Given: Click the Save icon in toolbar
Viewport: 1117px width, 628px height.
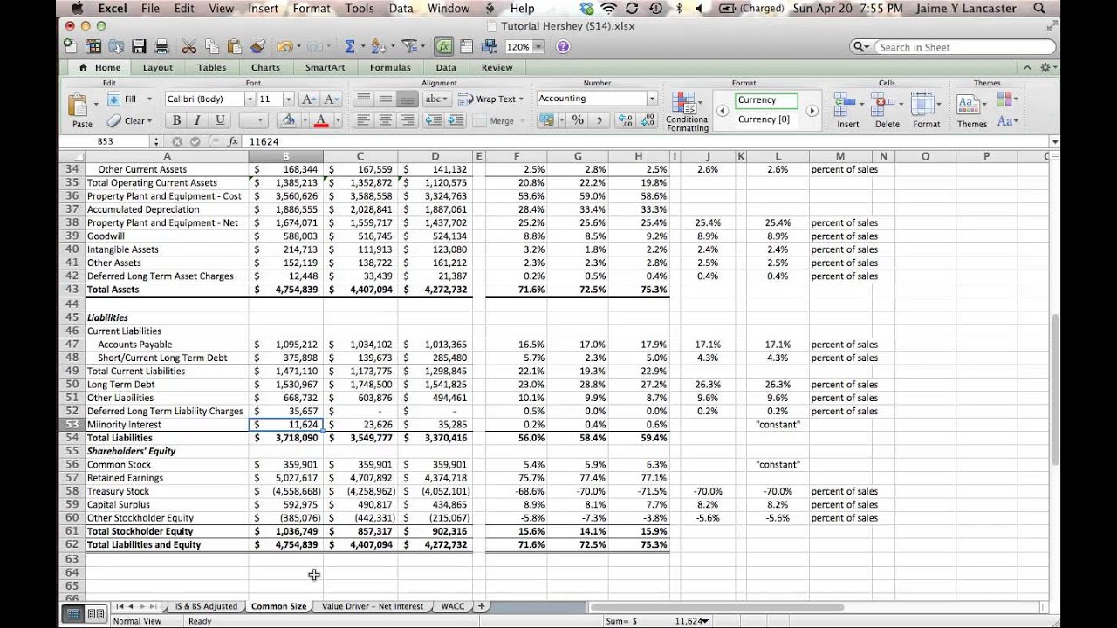Looking at the screenshot, I should [x=140, y=47].
